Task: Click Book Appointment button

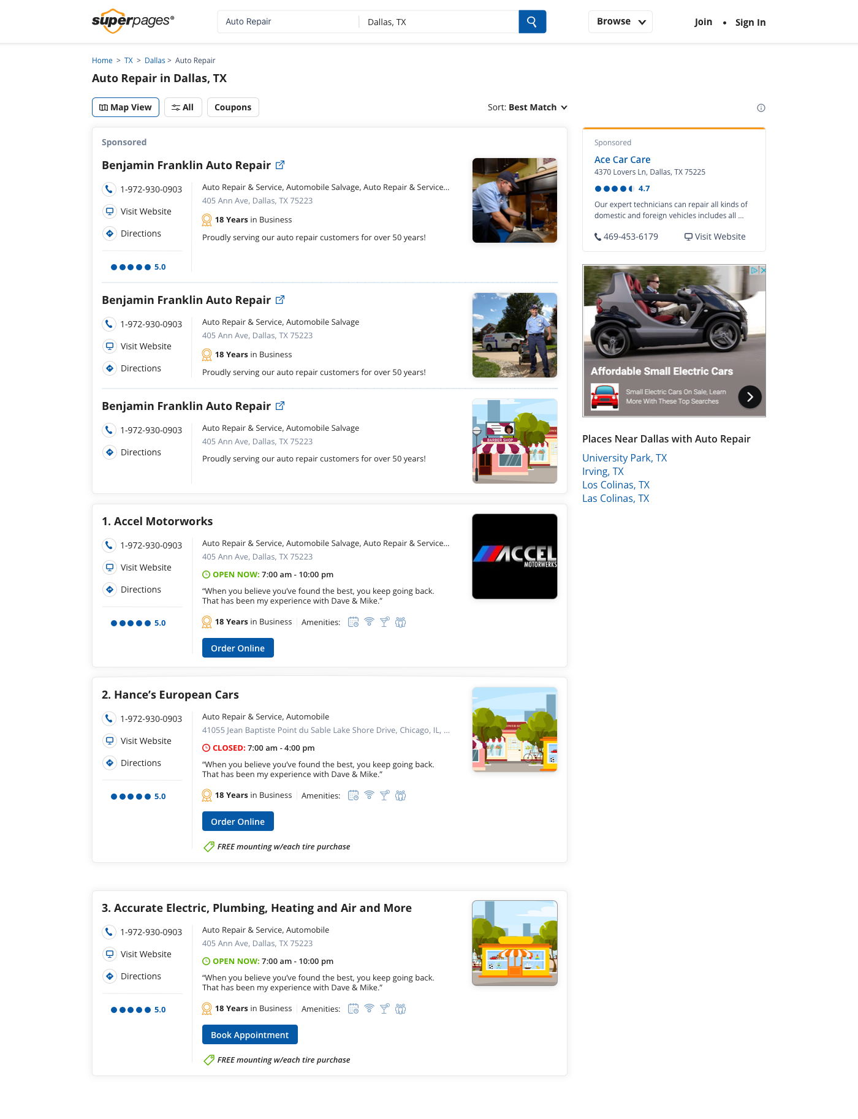Action: (250, 1034)
